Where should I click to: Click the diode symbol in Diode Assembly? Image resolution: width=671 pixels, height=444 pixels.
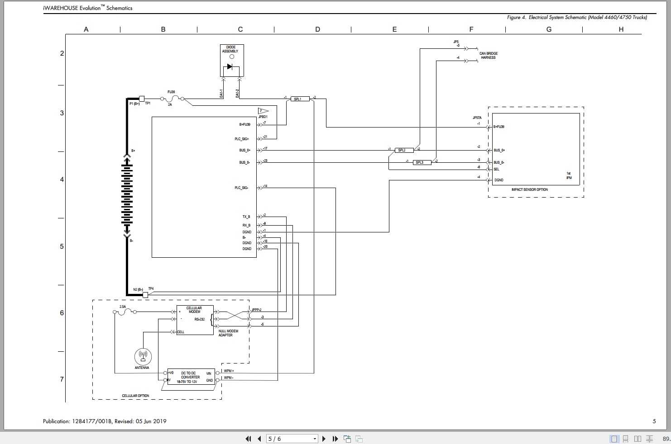(230, 66)
